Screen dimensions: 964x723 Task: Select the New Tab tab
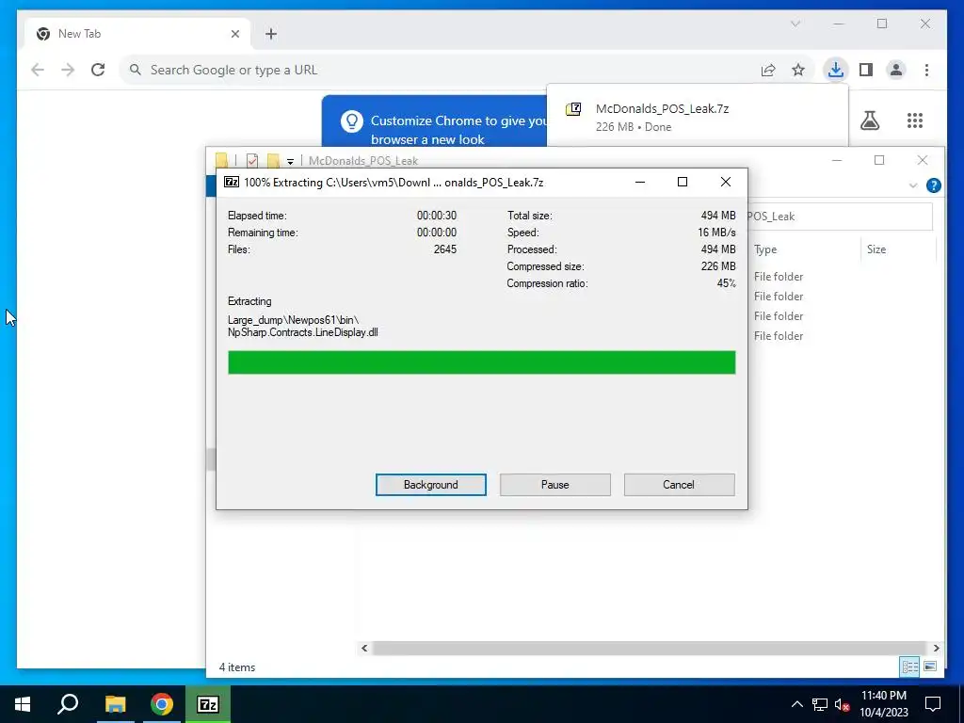(x=137, y=34)
